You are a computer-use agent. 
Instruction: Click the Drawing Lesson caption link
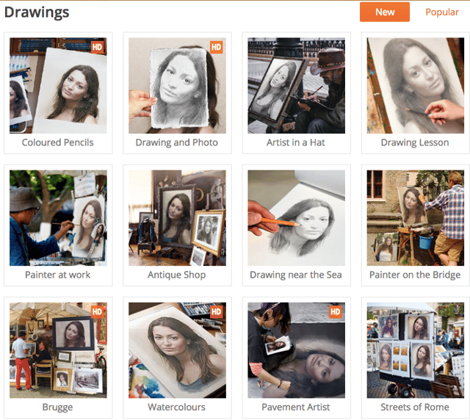[415, 142]
